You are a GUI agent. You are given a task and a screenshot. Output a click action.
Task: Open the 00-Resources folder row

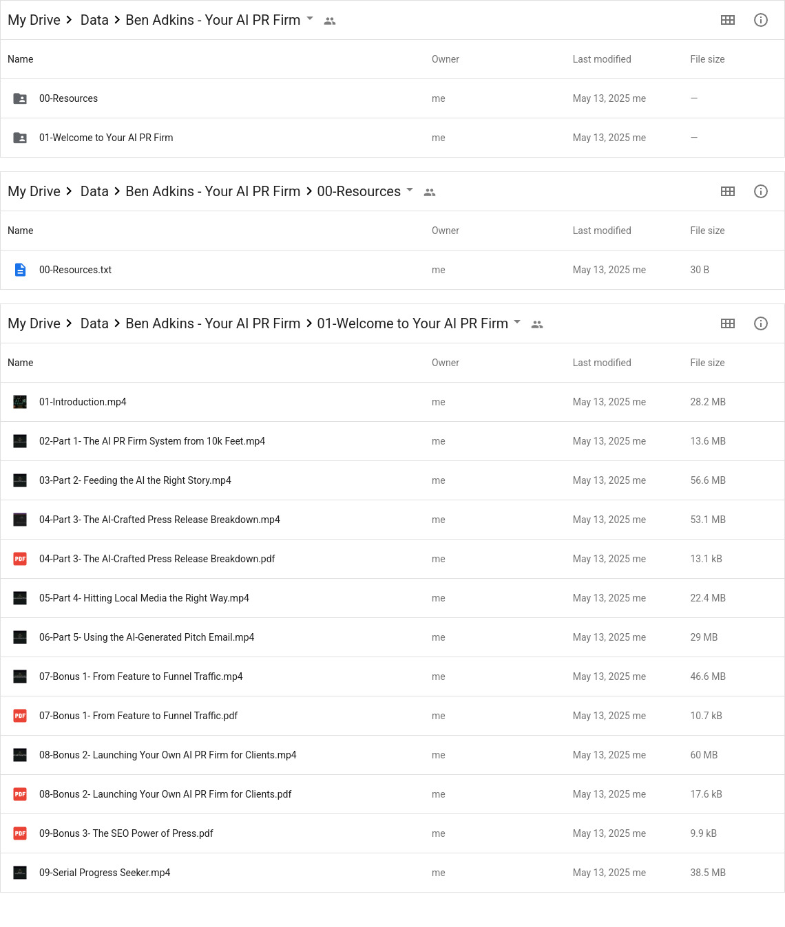point(392,98)
